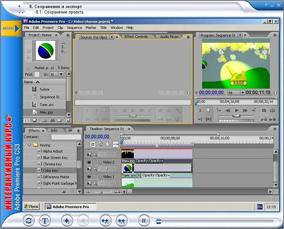
Task: Switch Project panel to Icon view
Action: tap(34, 120)
